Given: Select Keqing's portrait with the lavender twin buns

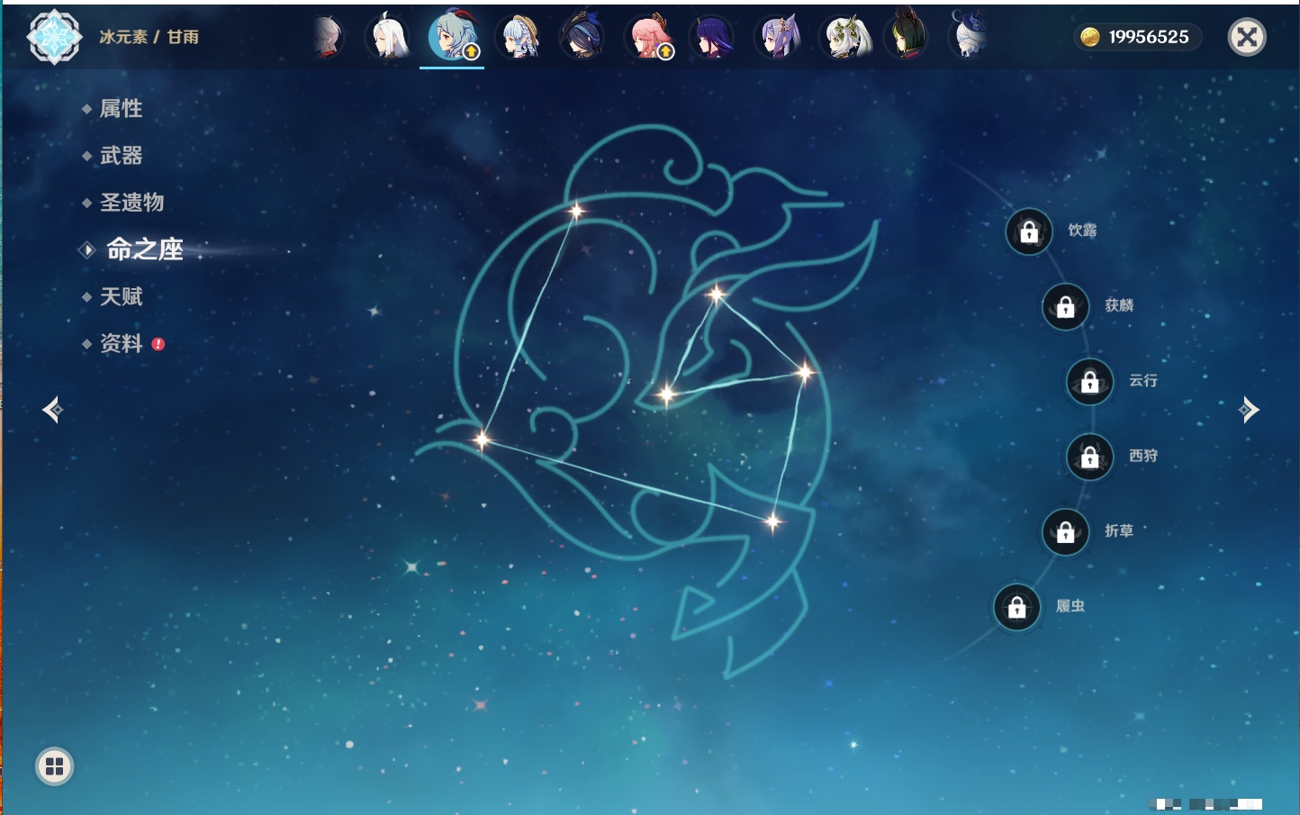Looking at the screenshot, I should (x=779, y=37).
